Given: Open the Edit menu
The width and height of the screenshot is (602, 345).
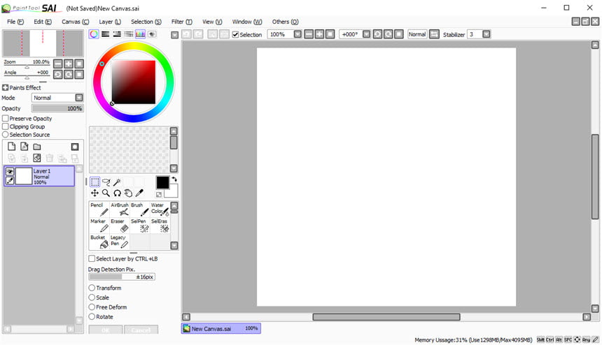Looking at the screenshot, I should [43, 22].
